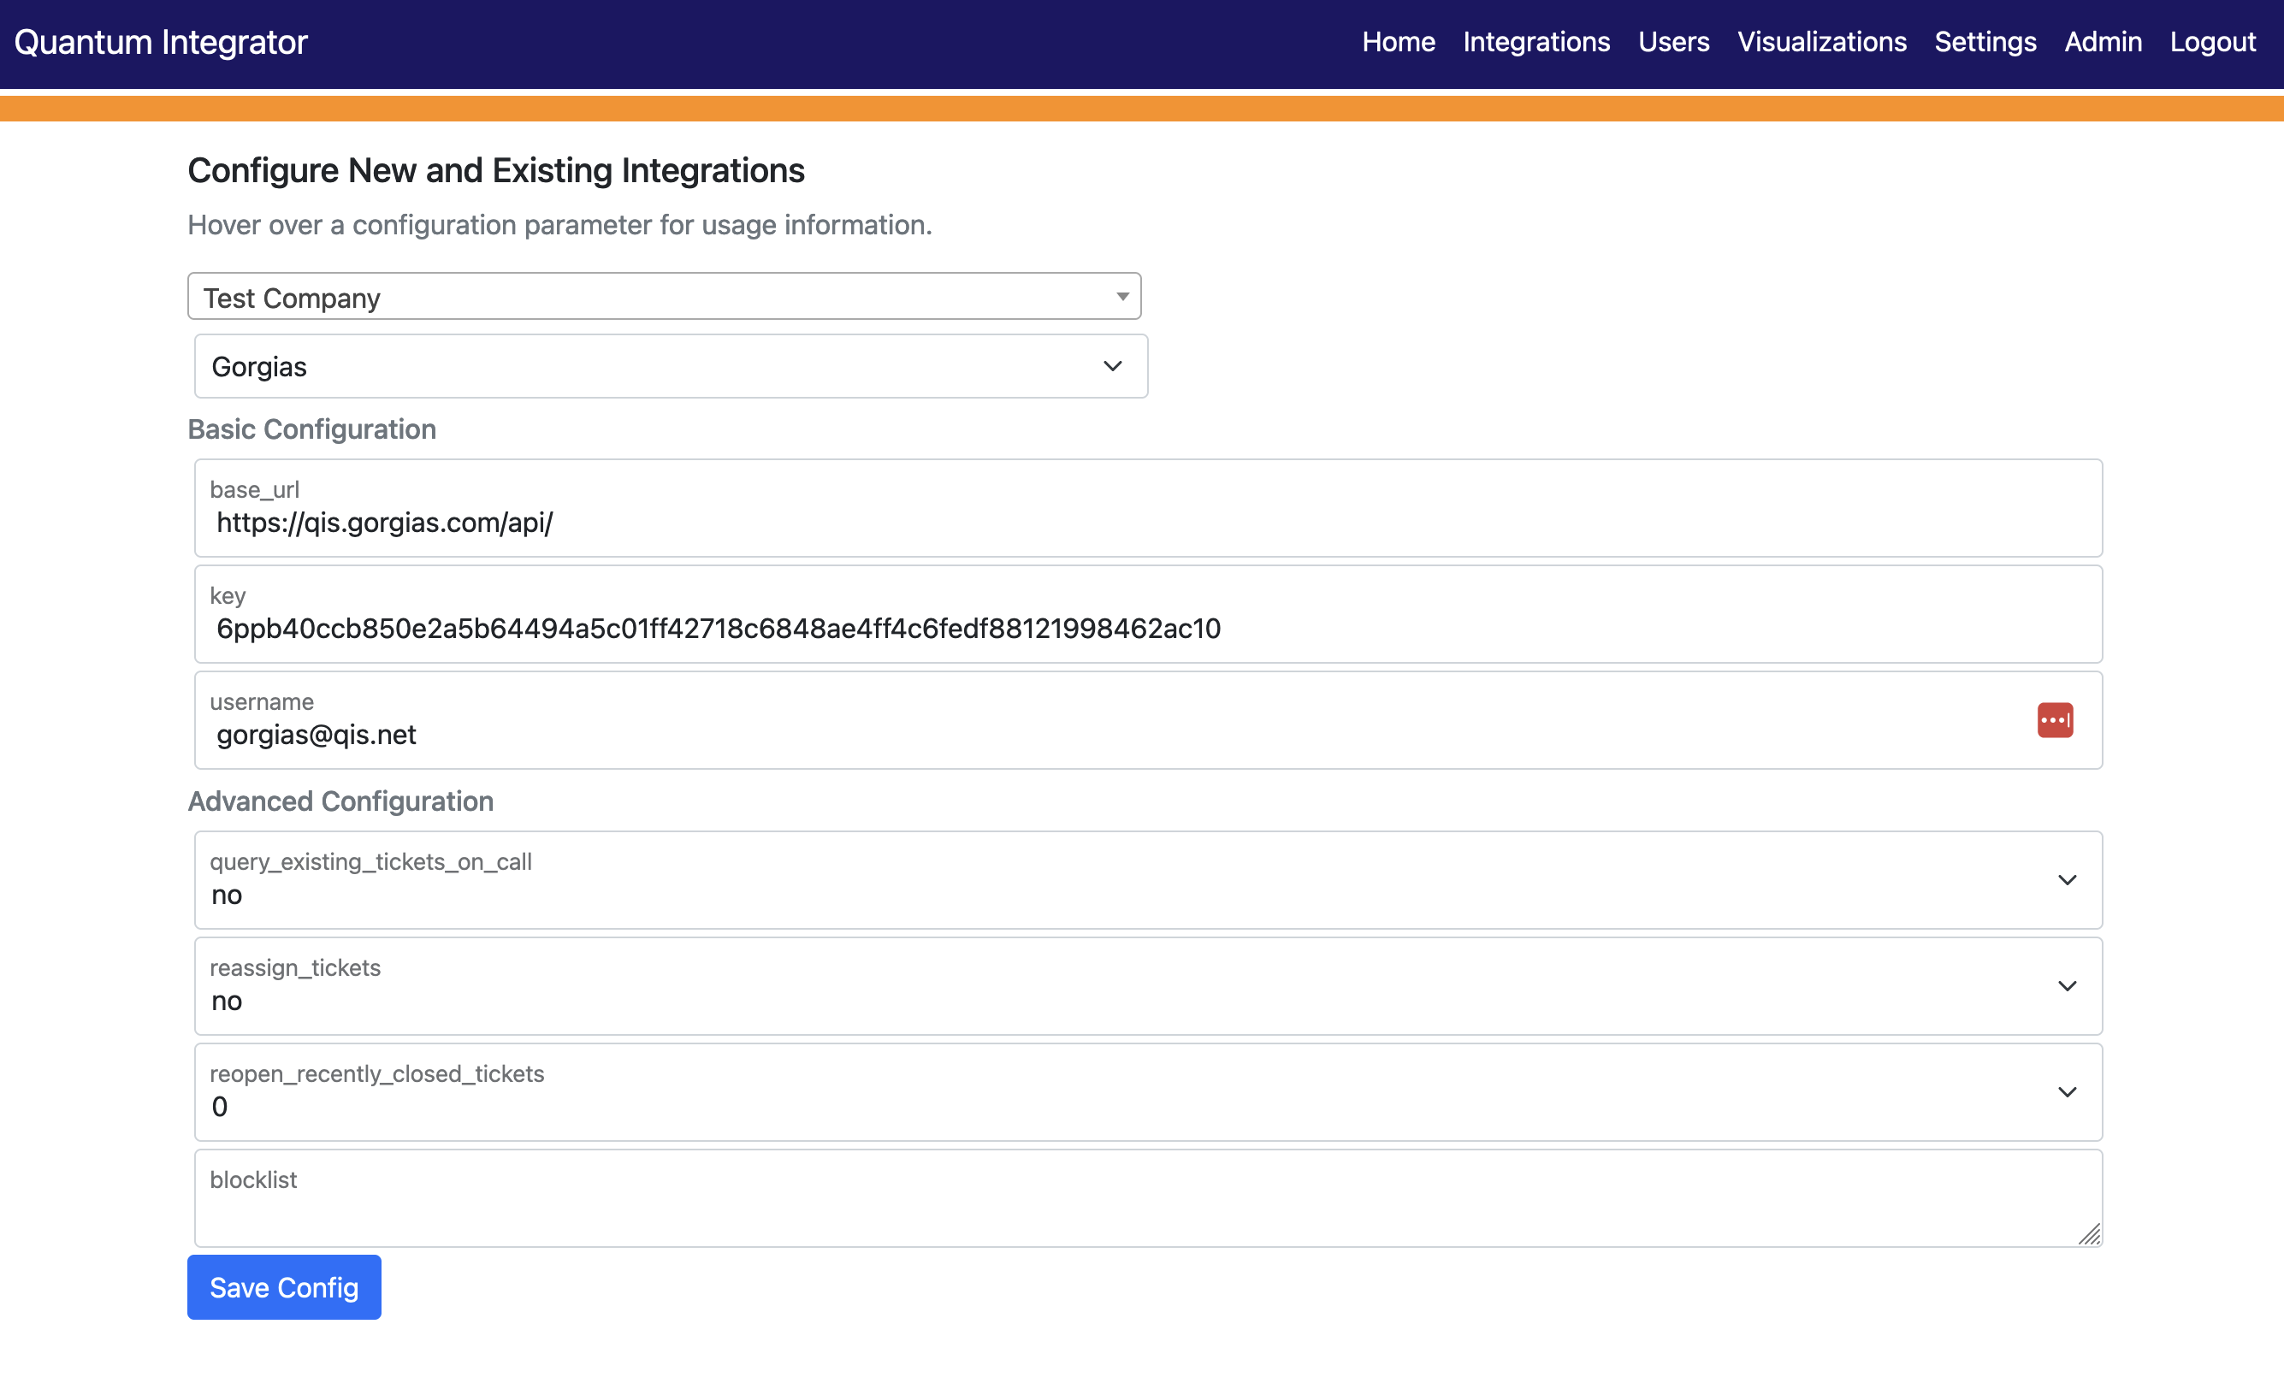This screenshot has height=1389, width=2284.
Task: Open the Visualizations nav item
Action: (x=1821, y=43)
